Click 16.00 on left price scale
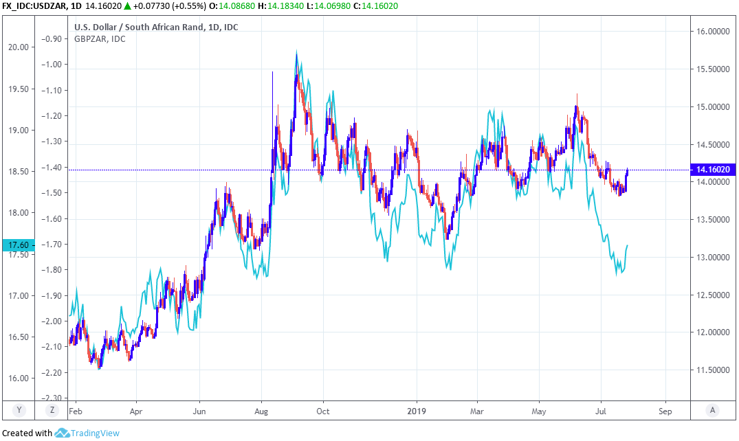 coord(19,378)
